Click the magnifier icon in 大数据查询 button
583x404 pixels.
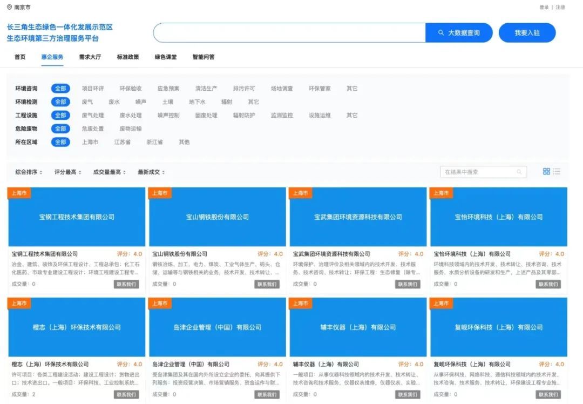[x=441, y=33]
